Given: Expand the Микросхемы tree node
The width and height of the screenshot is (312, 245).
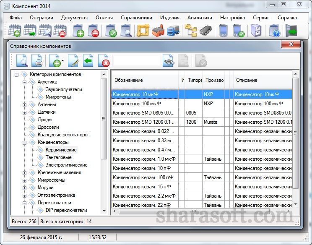Looking at the screenshot, I should (x=24, y=180).
